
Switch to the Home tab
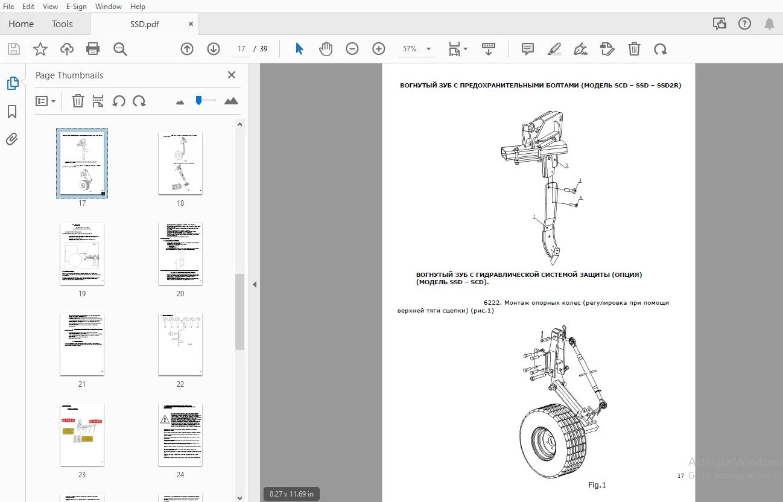(21, 24)
